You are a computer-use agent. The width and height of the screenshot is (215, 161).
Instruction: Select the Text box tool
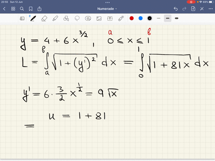[110, 18]
